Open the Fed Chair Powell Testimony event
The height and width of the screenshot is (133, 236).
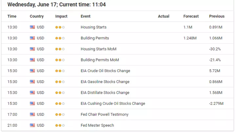coord(105,114)
